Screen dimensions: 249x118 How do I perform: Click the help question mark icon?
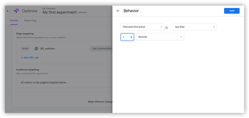tap(166, 28)
